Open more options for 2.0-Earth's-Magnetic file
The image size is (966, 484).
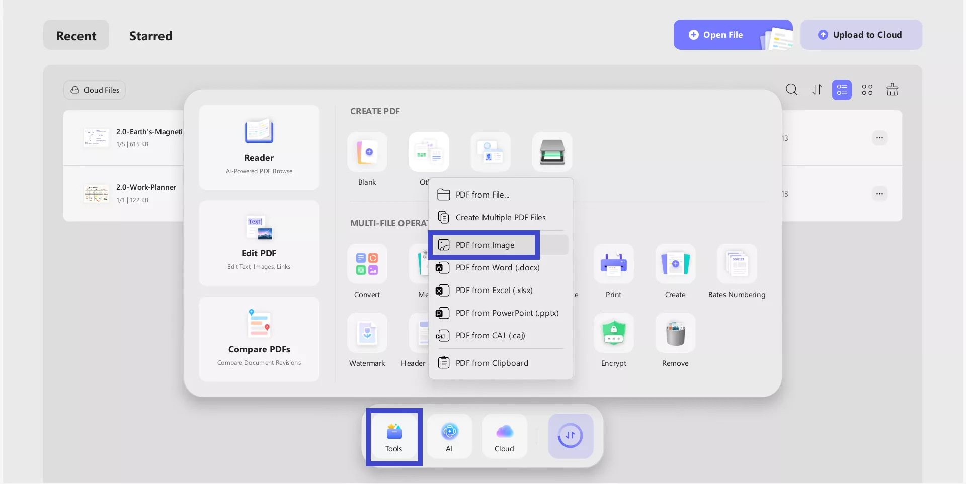click(x=879, y=138)
